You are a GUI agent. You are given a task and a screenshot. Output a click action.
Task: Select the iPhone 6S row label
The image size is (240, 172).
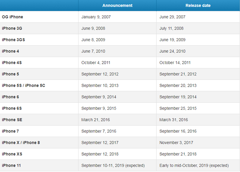click(x=12, y=108)
